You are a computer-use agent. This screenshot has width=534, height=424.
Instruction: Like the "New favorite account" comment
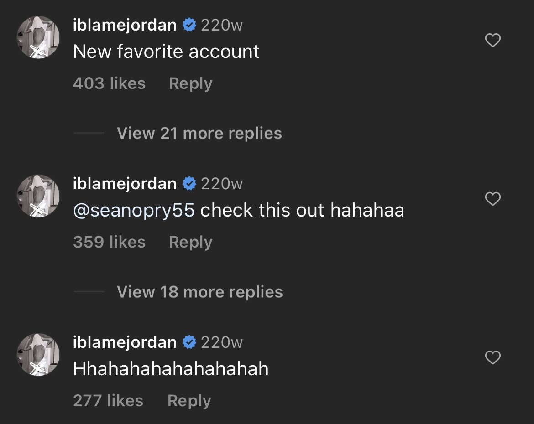[x=492, y=40]
